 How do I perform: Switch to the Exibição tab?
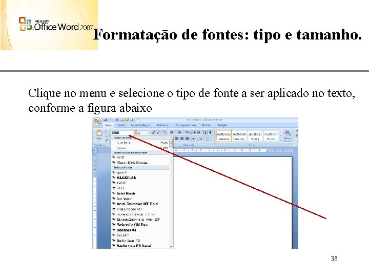222,125
